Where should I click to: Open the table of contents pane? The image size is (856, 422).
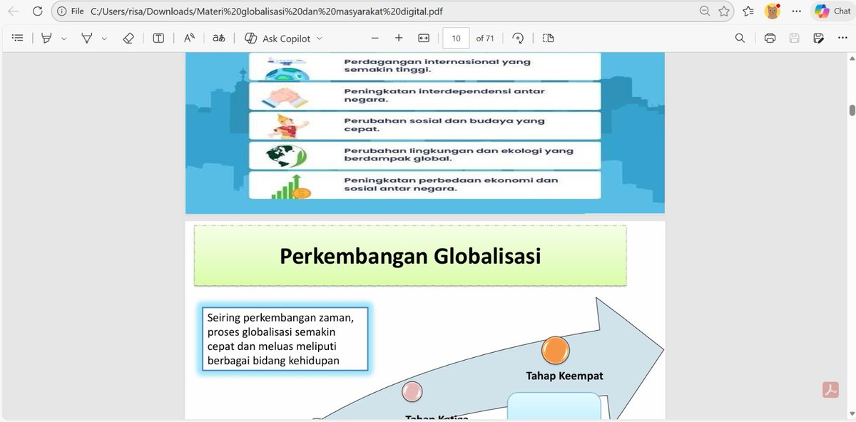17,38
